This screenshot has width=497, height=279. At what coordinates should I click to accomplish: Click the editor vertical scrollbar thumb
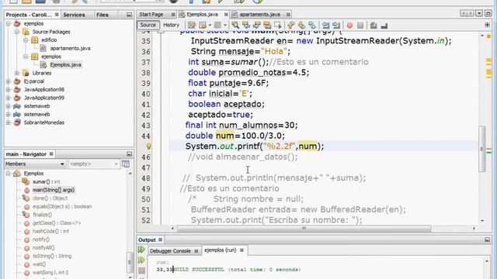click(x=481, y=149)
